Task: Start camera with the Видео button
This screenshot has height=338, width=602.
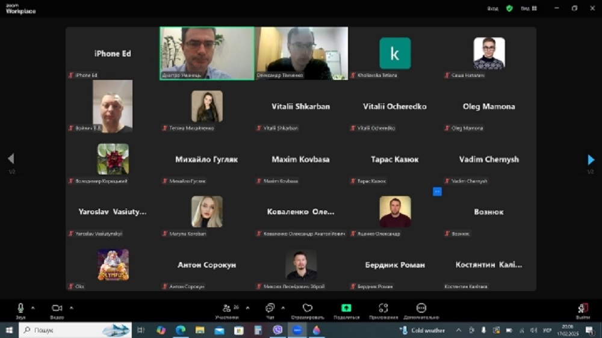Action: click(x=57, y=311)
